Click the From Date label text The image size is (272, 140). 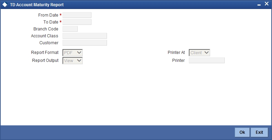[48, 15]
